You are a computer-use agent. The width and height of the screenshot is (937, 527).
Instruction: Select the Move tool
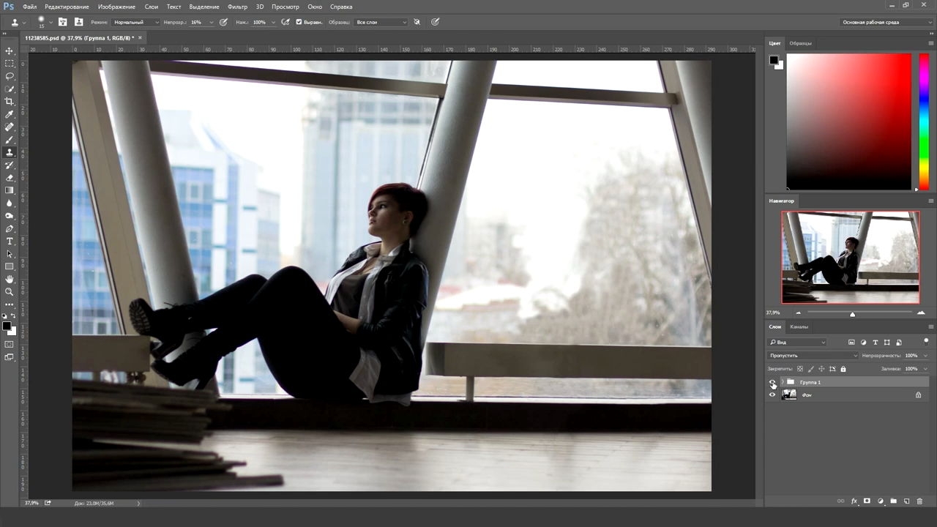10,51
